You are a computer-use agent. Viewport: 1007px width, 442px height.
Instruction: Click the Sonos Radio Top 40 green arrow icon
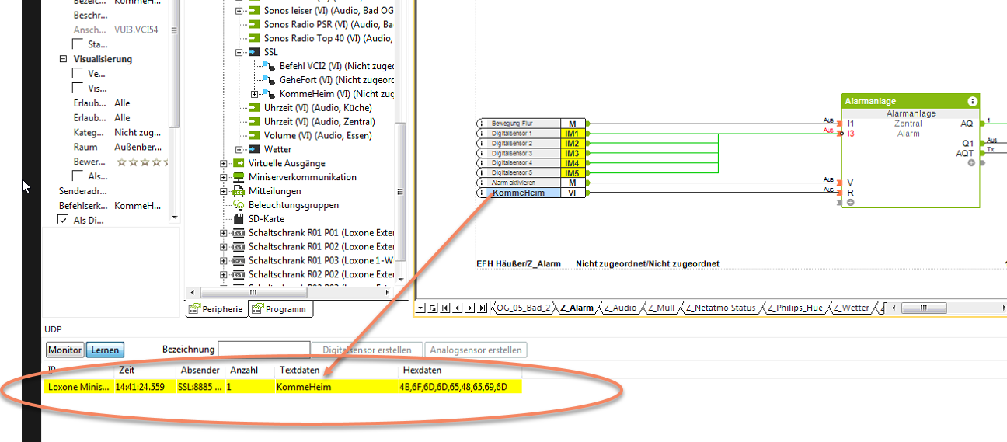click(x=254, y=38)
